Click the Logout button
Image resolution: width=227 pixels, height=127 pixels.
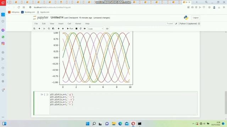click(195, 18)
